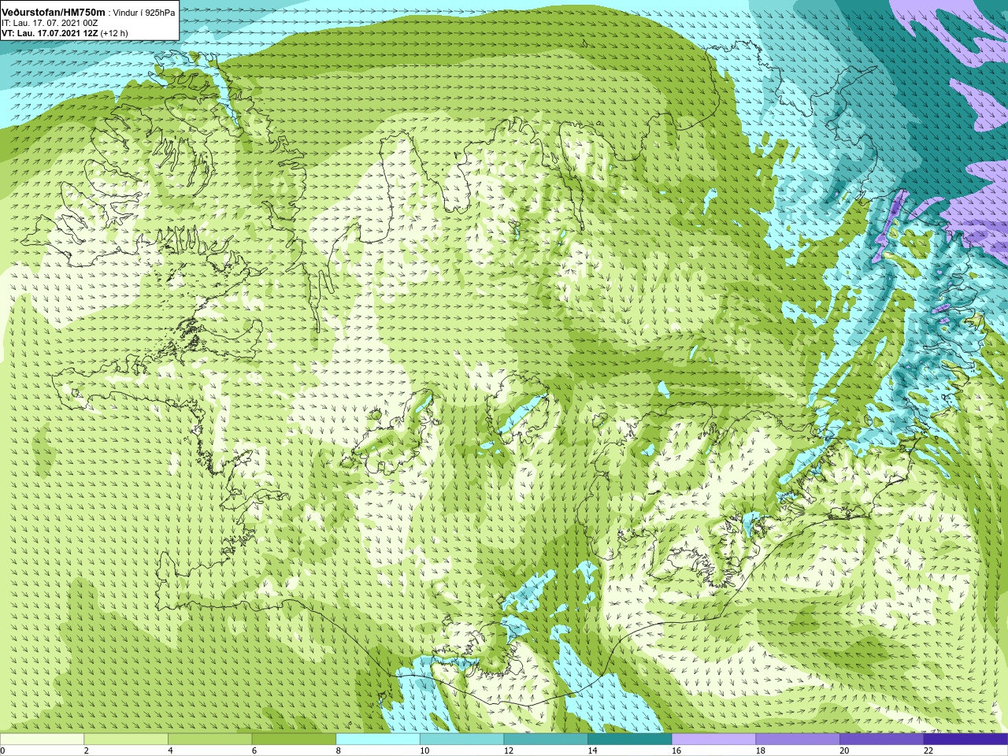Click the legend scale number "22"
This screenshot has width=1008, height=756.
pos(928,750)
